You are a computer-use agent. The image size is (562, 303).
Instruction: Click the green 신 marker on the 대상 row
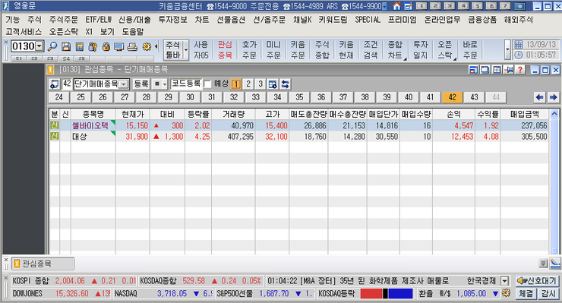pyautogui.click(x=55, y=136)
